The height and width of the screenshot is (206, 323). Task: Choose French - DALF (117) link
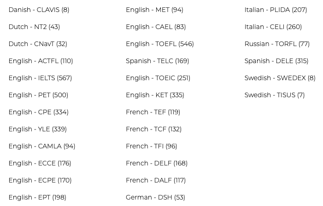pos(155,181)
